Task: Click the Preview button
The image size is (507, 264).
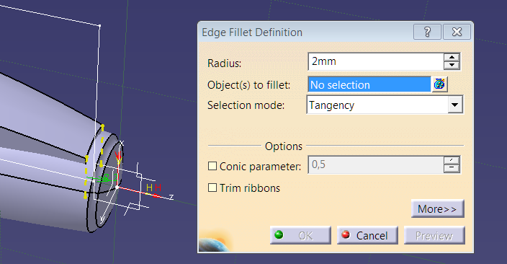Action: click(434, 235)
